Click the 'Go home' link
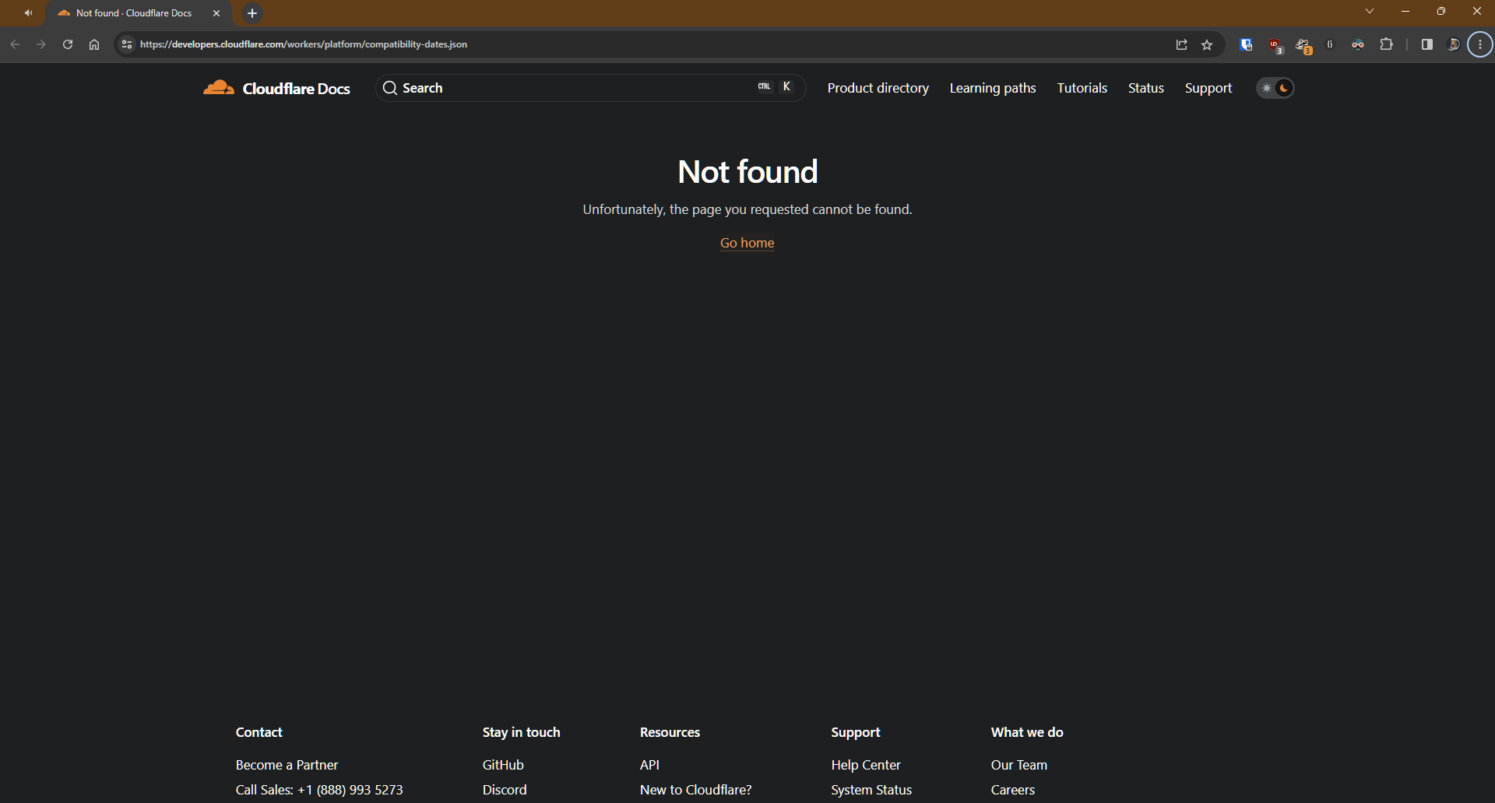Viewport: 1495px width, 803px height. (x=747, y=243)
